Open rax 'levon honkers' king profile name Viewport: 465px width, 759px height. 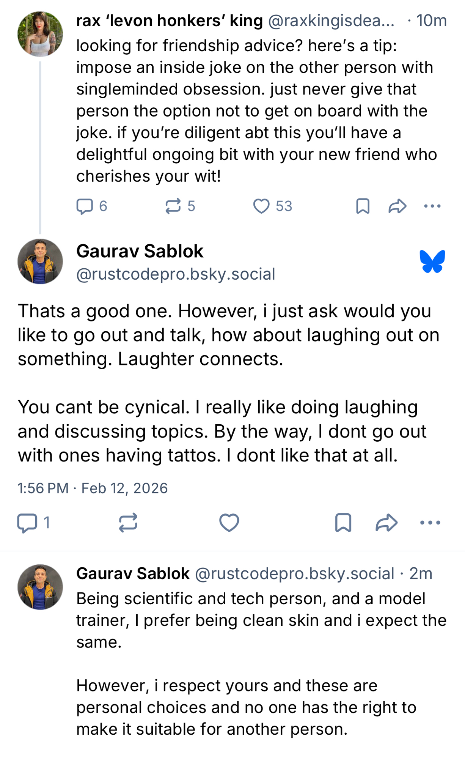point(169,21)
